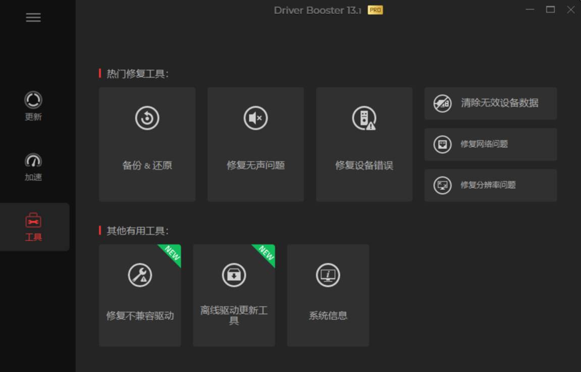Close the Driver Booster window

pos(570,10)
